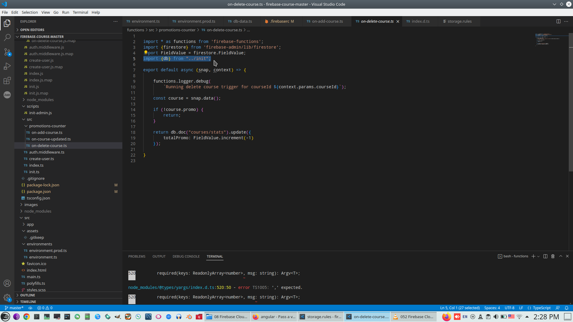
Task: Open the Search view in activity bar
Action: [7, 38]
